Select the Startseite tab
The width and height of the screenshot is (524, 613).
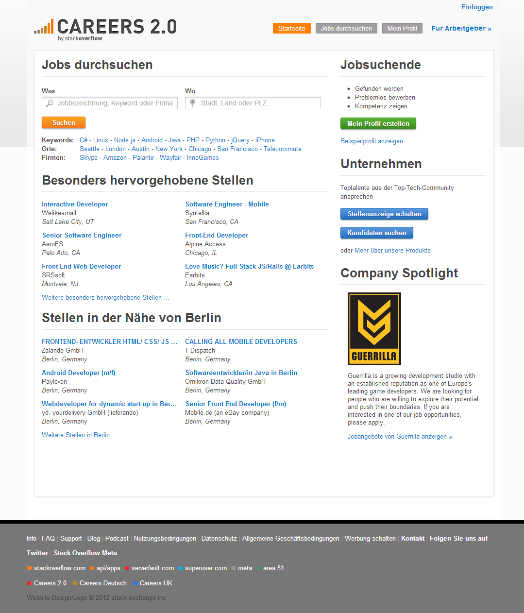click(x=292, y=28)
